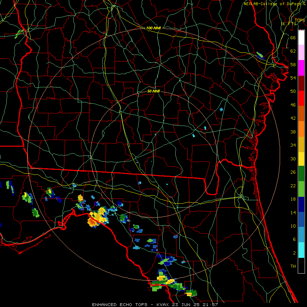Click the black TH threshold swatch
The width and height of the screenshot is (307, 307).
coord(301,265)
